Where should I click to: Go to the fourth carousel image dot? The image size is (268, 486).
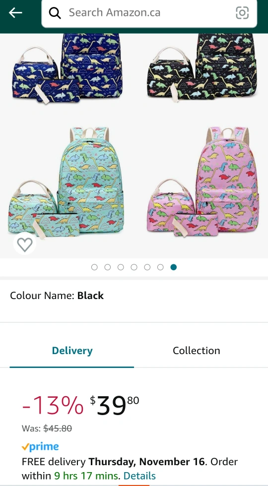[x=134, y=267]
